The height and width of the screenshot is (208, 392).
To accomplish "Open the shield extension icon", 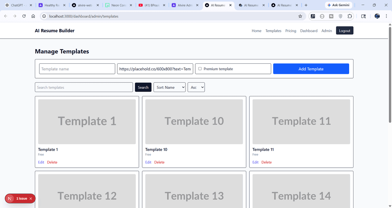I will 340,16.
